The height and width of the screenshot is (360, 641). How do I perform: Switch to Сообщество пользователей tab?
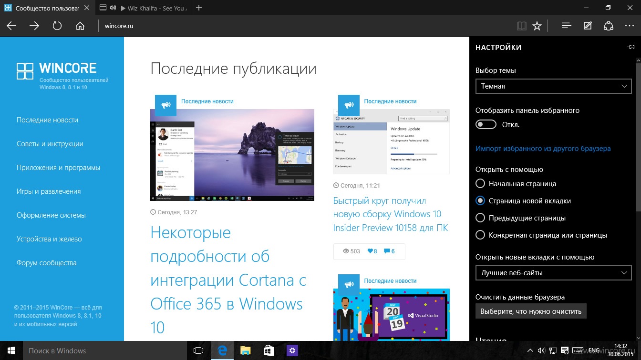click(x=48, y=8)
